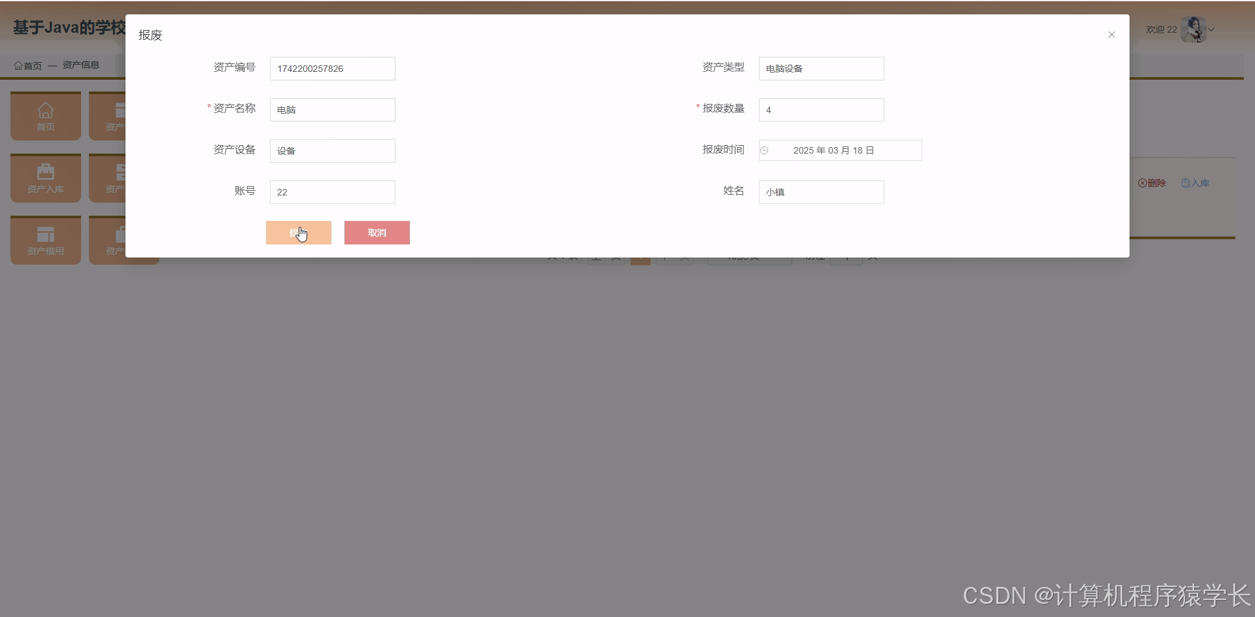This screenshot has height=617, width=1255.
Task: Click the user avatar in the top bar
Action: (1194, 29)
